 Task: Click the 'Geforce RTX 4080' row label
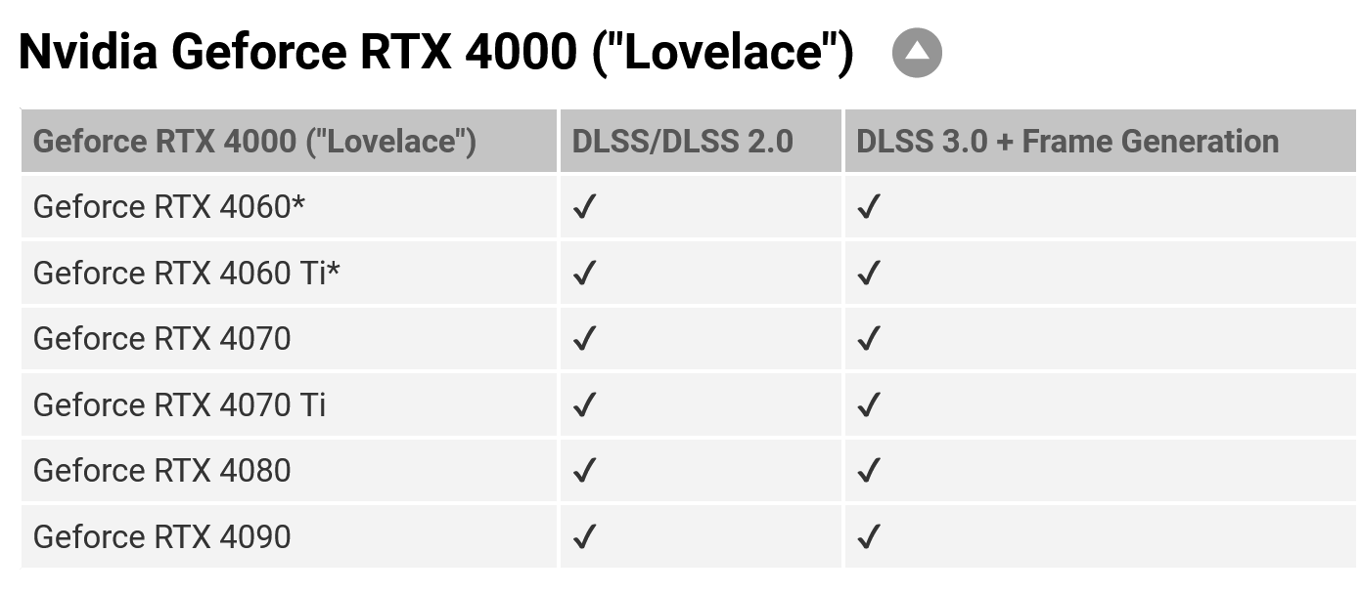pos(162,471)
